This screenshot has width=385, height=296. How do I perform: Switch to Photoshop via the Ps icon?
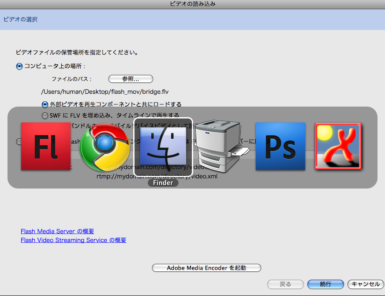pos(280,146)
